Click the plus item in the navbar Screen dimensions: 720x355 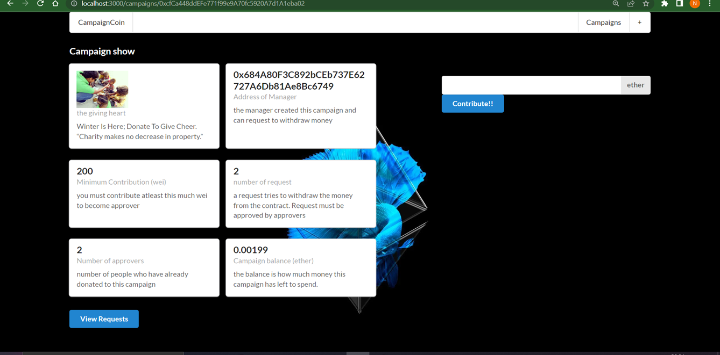click(x=639, y=22)
